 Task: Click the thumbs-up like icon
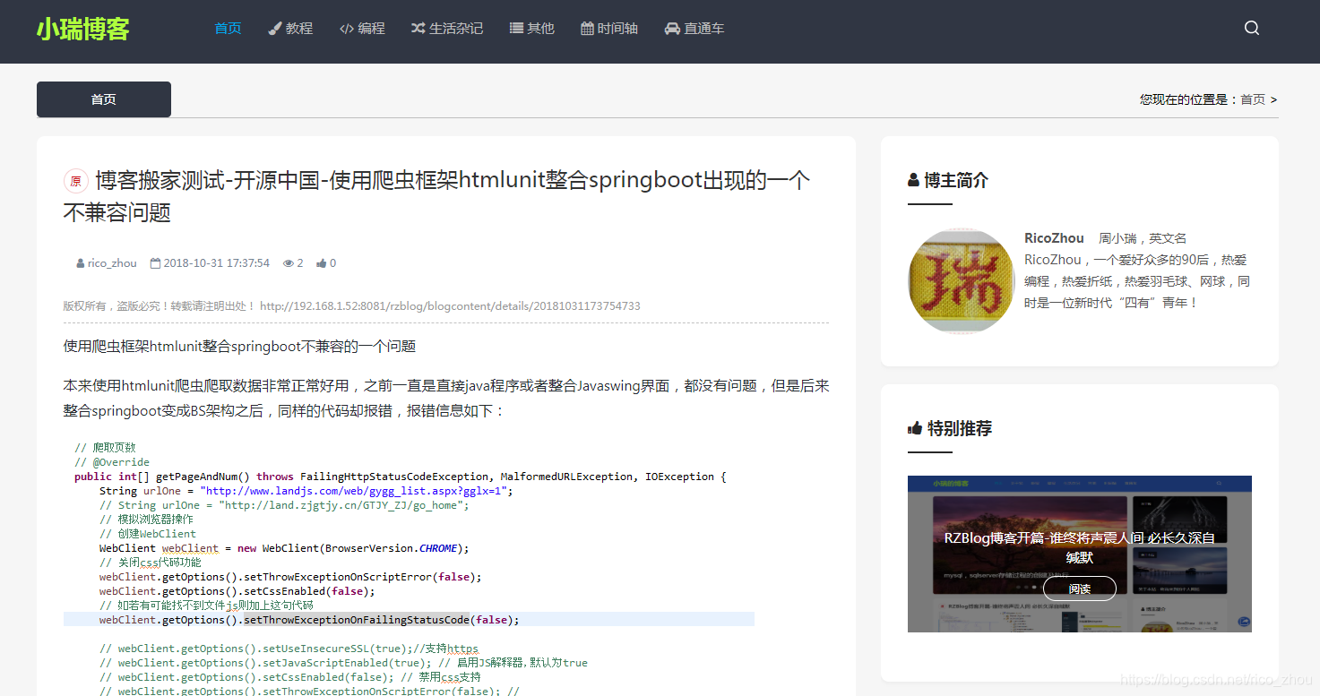(322, 263)
